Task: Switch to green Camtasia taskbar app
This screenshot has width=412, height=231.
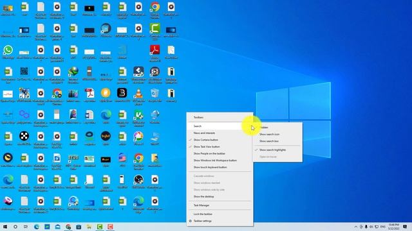Action: (x=100, y=227)
